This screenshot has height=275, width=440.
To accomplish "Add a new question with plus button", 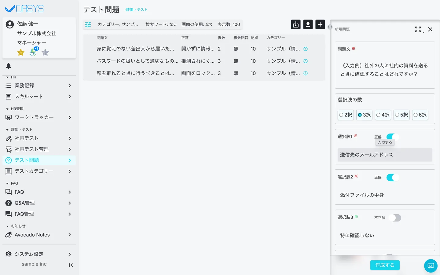I will pyautogui.click(x=320, y=24).
